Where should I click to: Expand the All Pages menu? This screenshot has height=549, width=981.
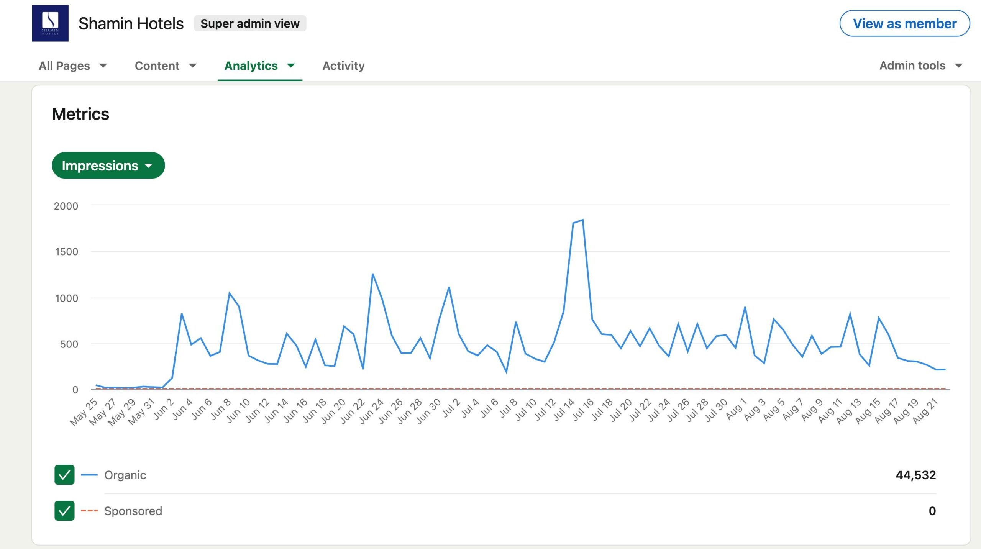(64, 66)
